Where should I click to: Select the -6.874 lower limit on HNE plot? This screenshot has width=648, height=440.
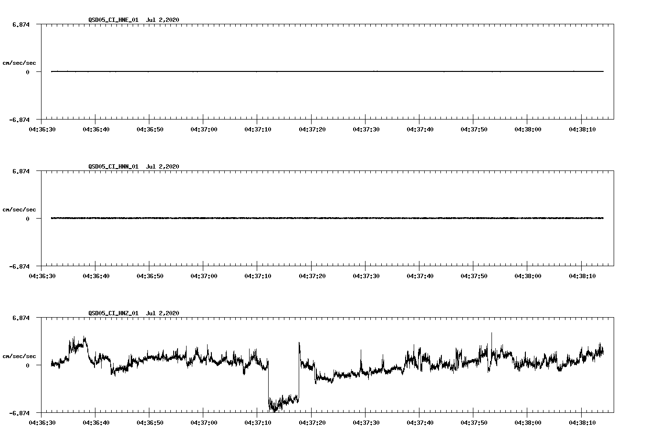coord(19,120)
